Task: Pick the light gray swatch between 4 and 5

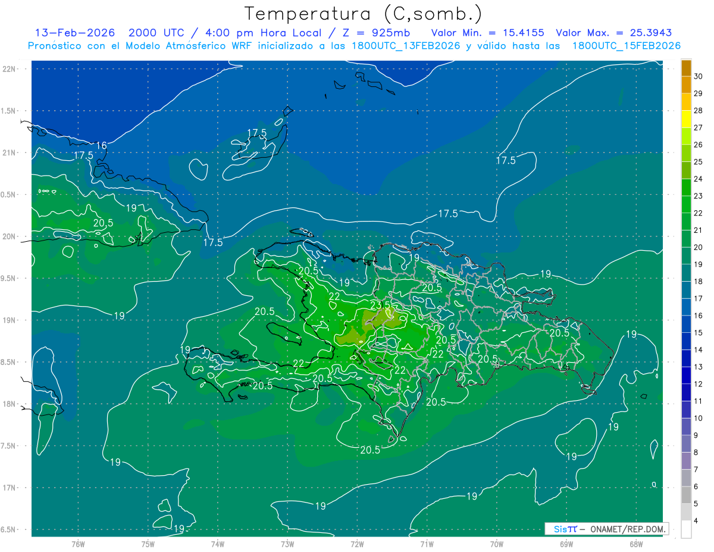Action: 686,512
